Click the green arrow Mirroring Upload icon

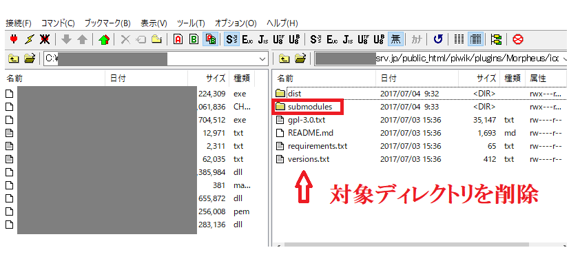click(x=104, y=39)
